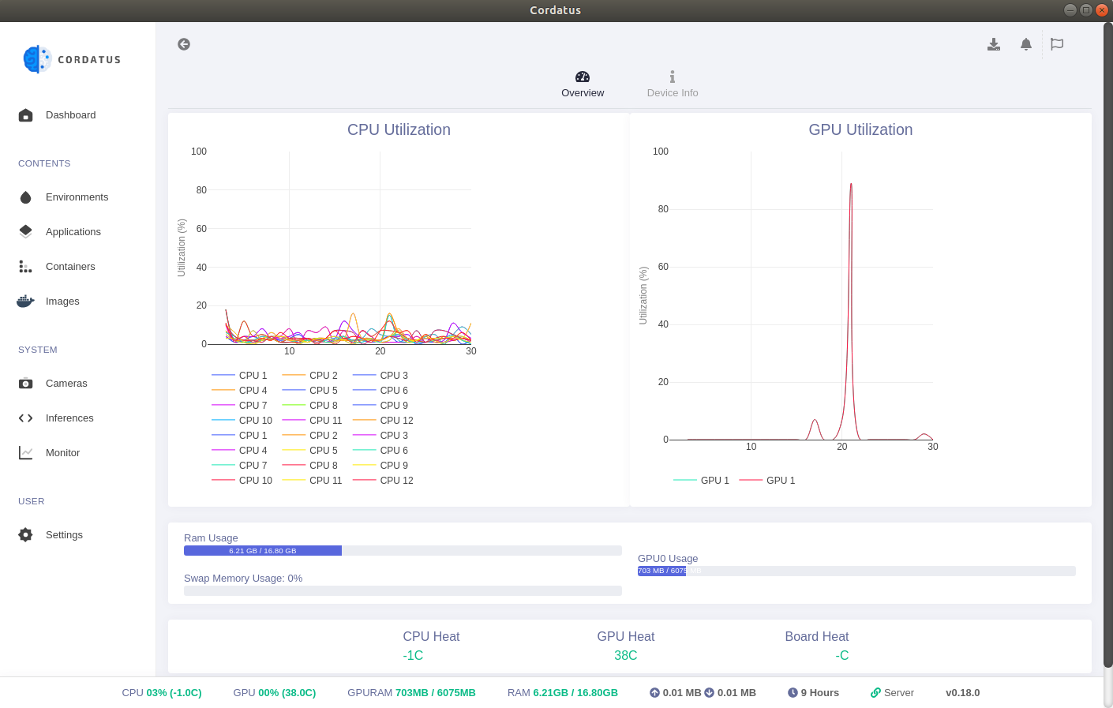Click the clock icon beside 9 Hours
Viewport: 1113px width, 708px height.
(x=793, y=693)
